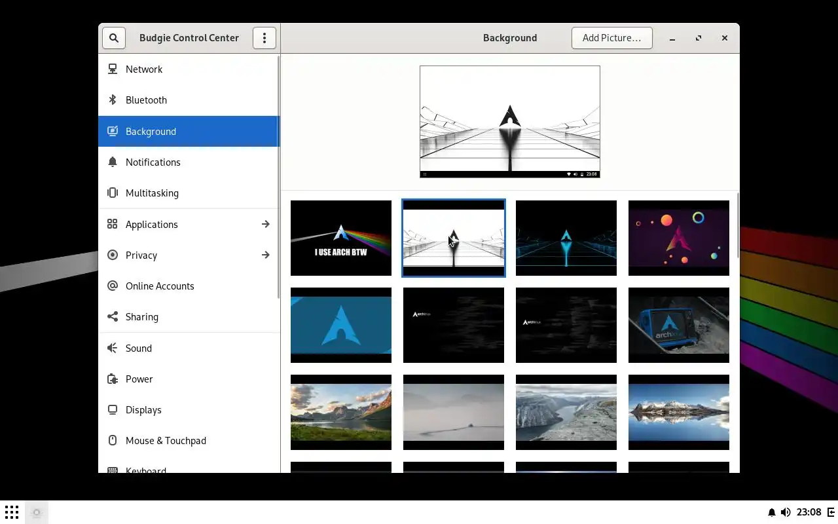The width and height of the screenshot is (838, 524).
Task: Click the Privacy icon in sidebar
Action: [x=113, y=255]
